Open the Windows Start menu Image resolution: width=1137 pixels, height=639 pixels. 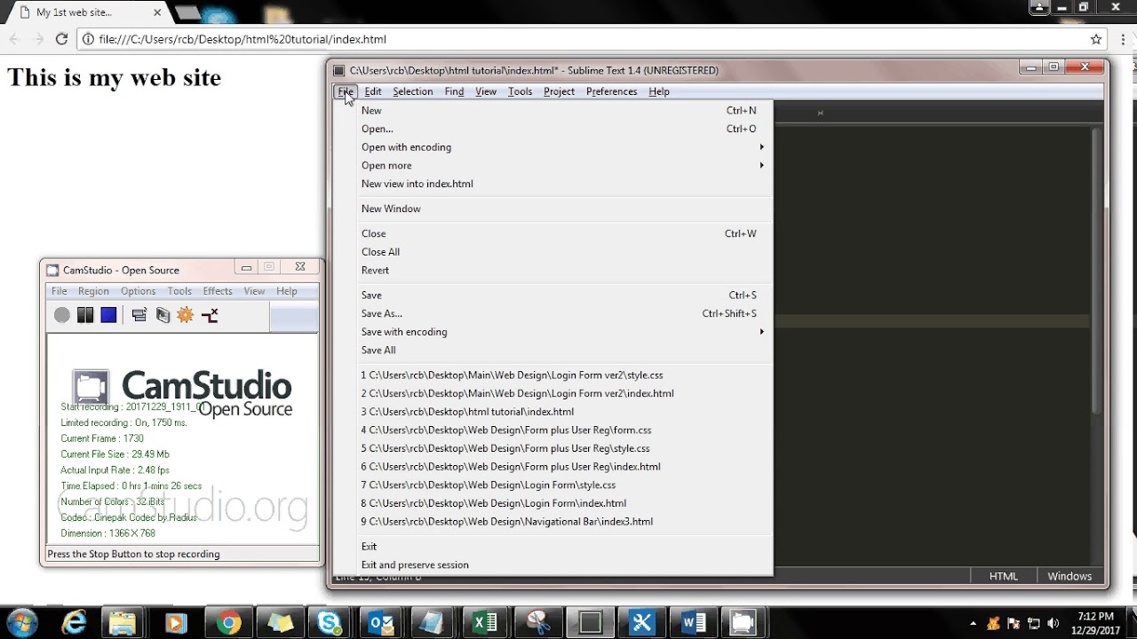[x=20, y=623]
